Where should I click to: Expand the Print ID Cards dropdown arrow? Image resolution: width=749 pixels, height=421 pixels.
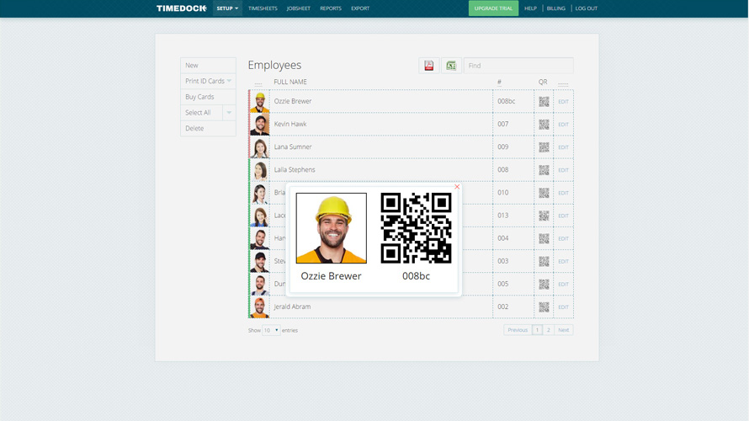tap(229, 81)
